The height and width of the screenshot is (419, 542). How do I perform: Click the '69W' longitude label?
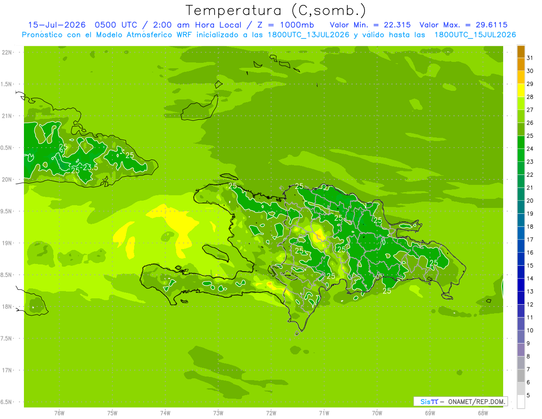(x=430, y=413)
